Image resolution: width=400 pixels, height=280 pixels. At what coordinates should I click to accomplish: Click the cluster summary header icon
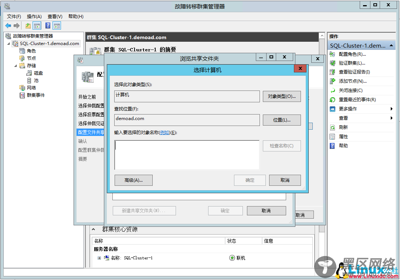96,51
